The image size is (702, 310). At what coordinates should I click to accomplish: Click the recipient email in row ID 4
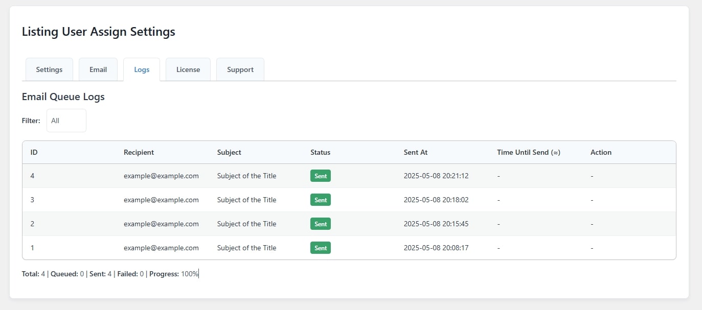pyautogui.click(x=161, y=176)
